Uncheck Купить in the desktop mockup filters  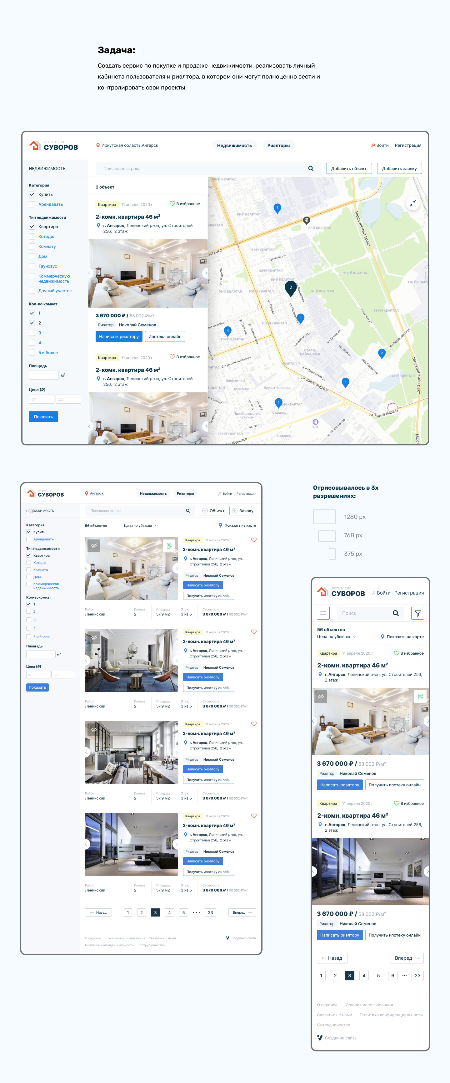[x=32, y=195]
